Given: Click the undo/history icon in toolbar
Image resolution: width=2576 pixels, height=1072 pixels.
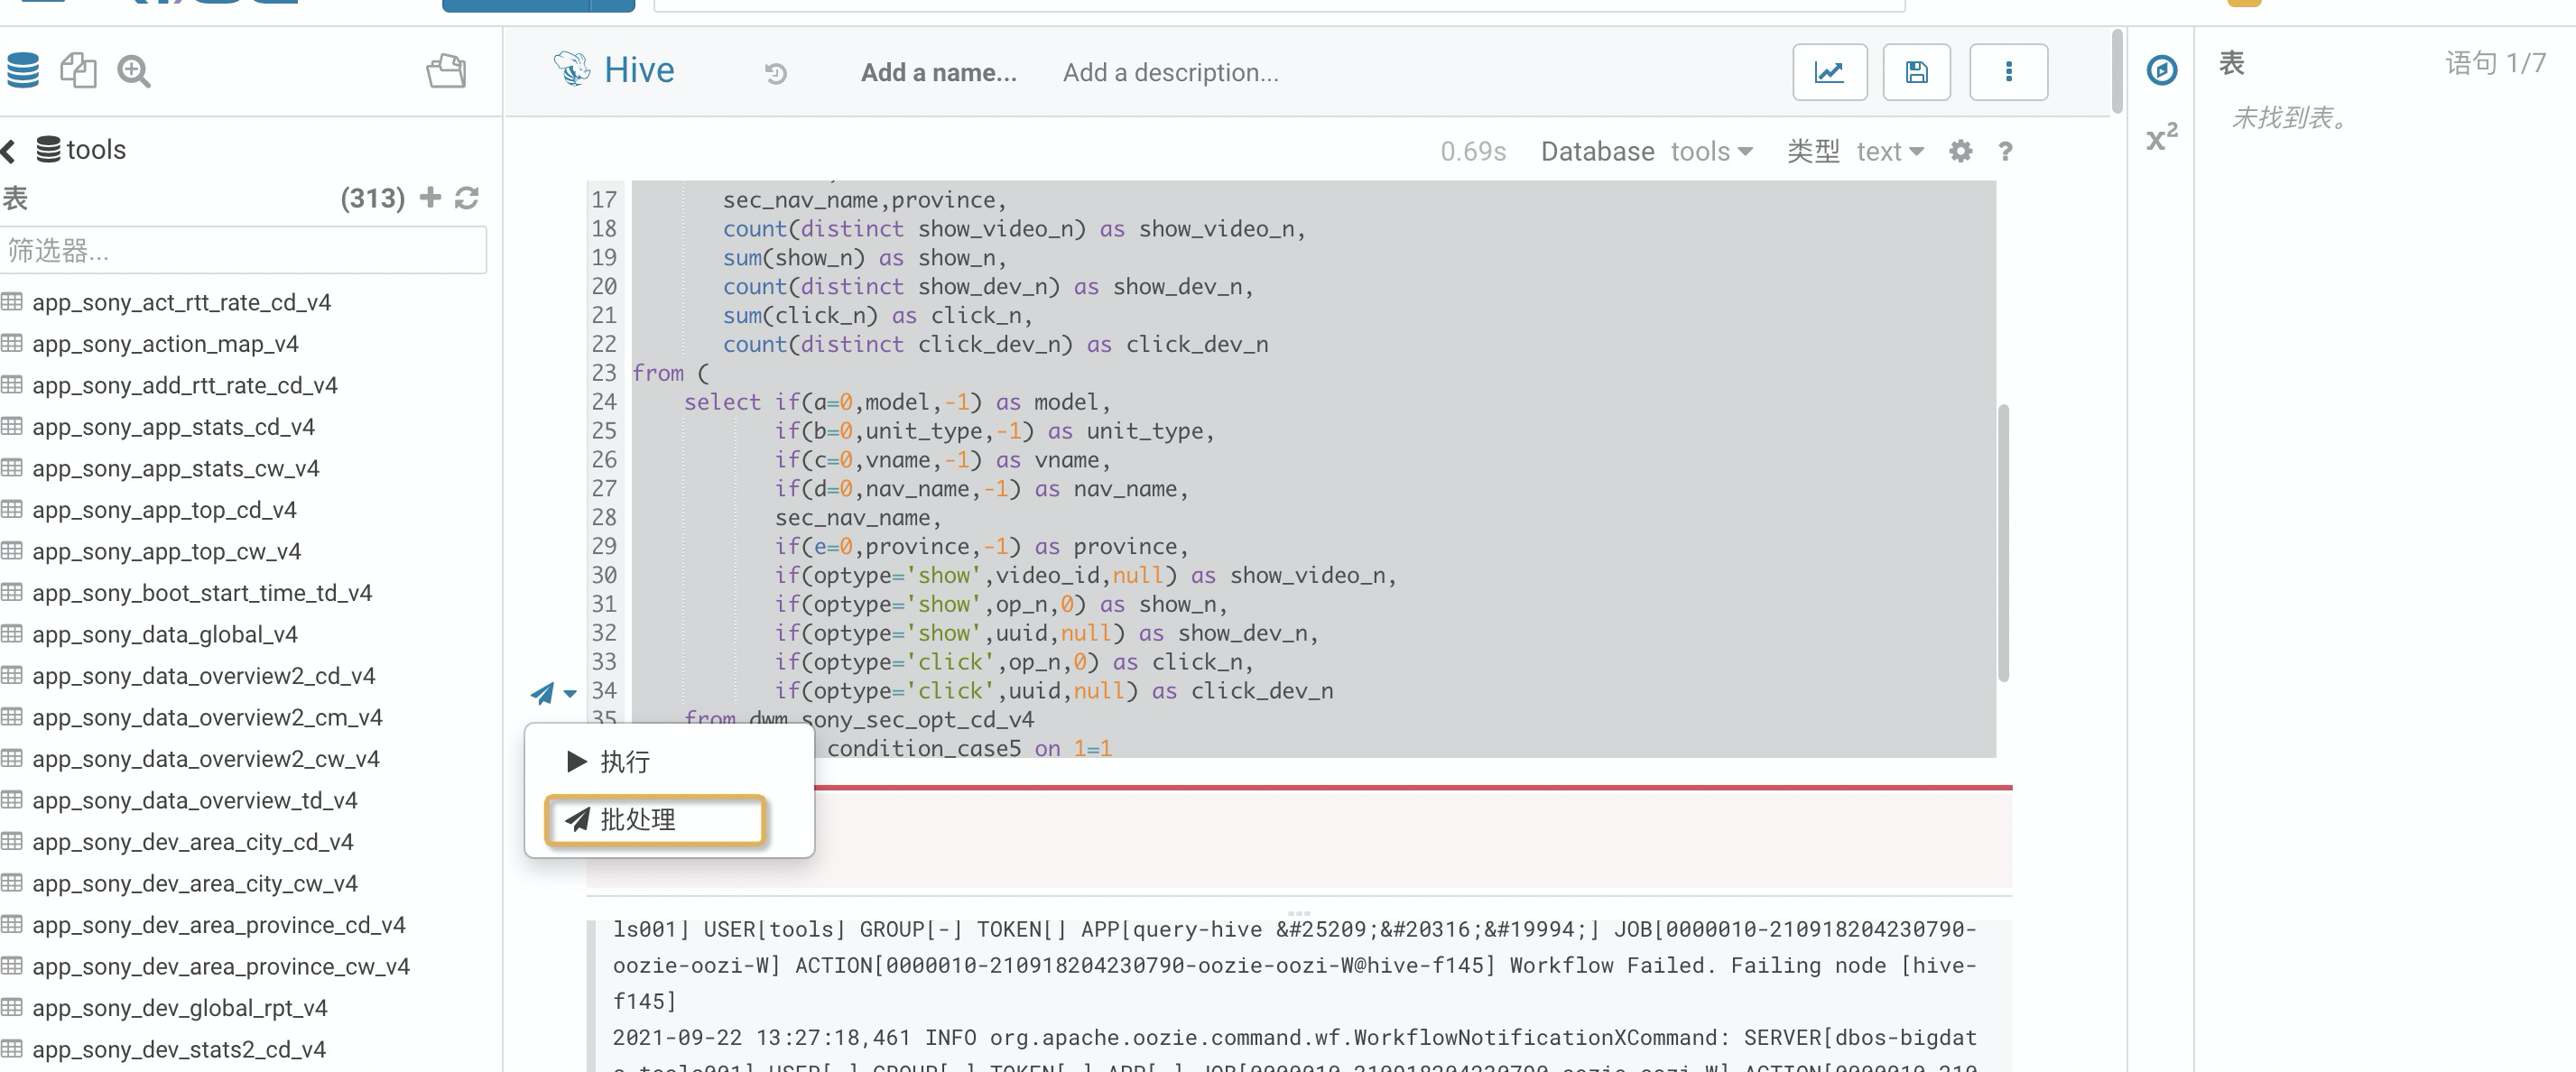Looking at the screenshot, I should click(x=775, y=72).
